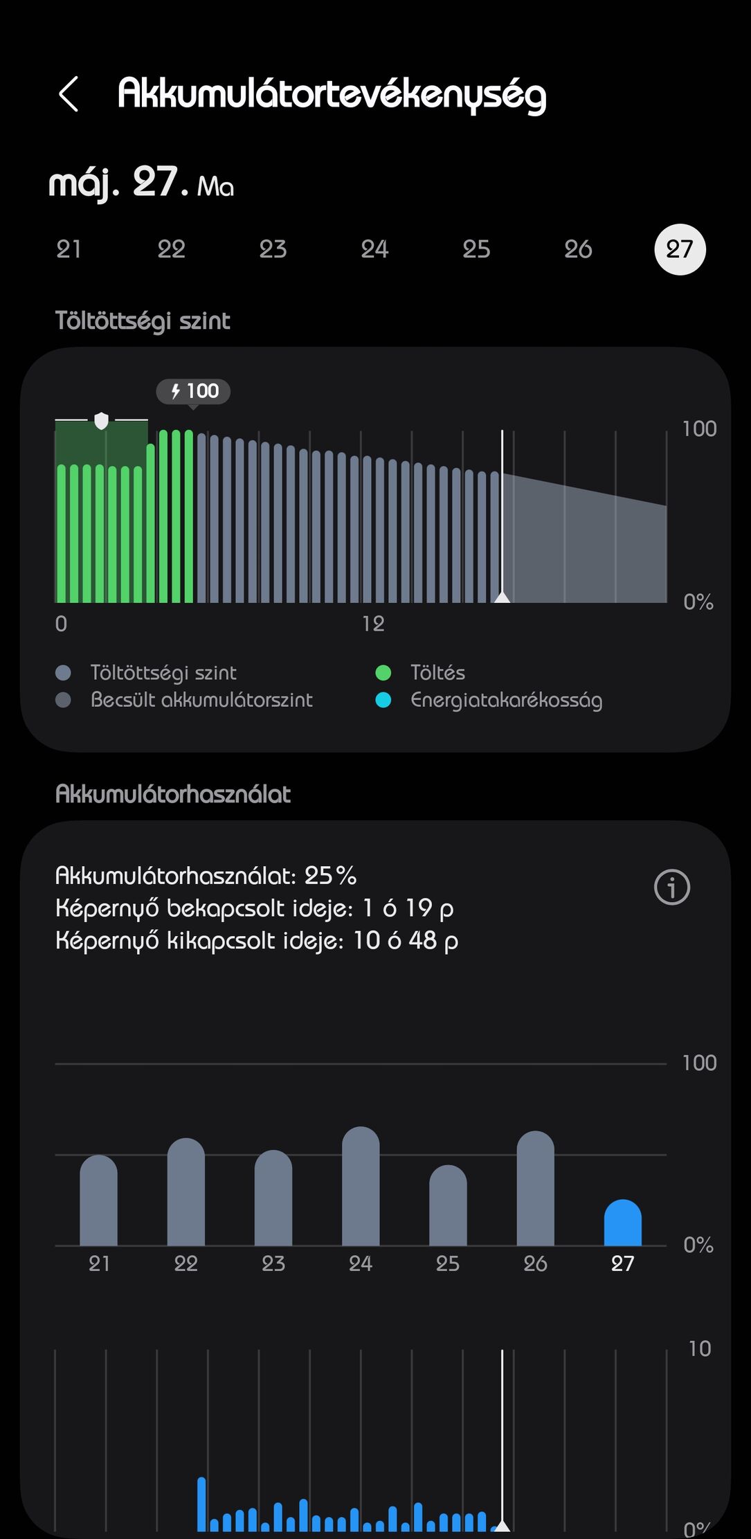Tap the green charging bars in chart

click(x=125, y=516)
